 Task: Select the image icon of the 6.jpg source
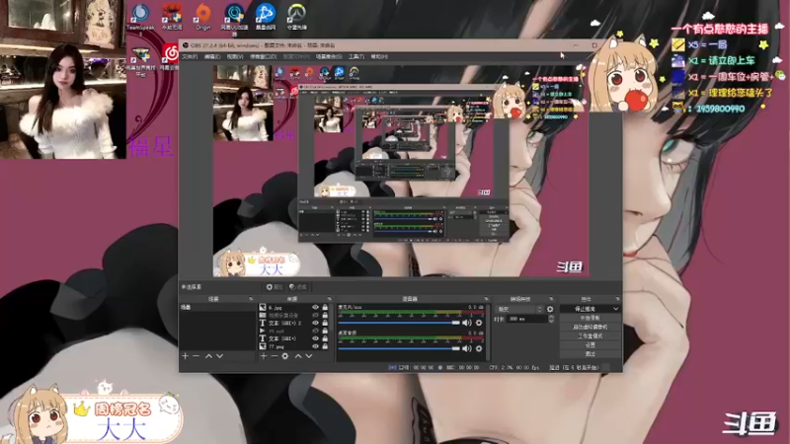tap(263, 307)
